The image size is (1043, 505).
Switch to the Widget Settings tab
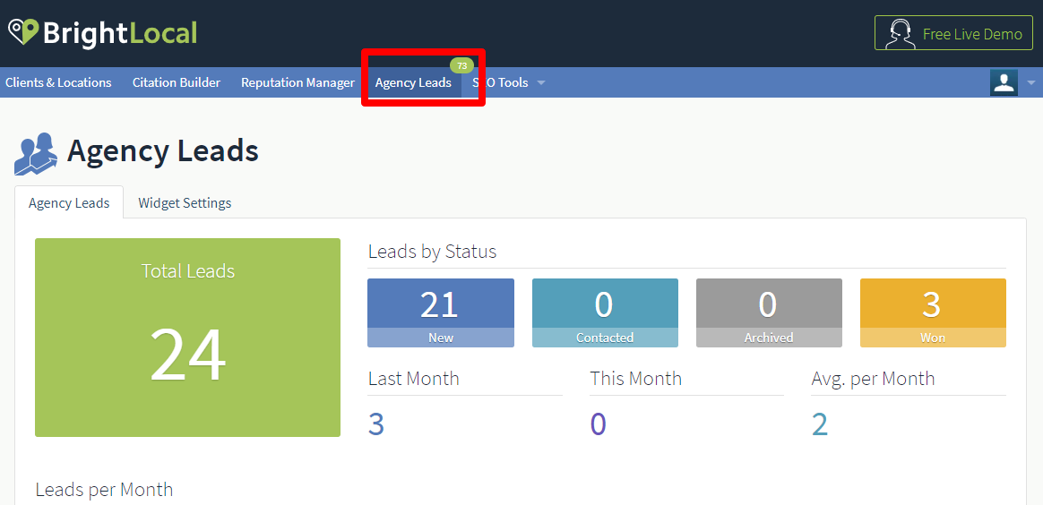(185, 202)
